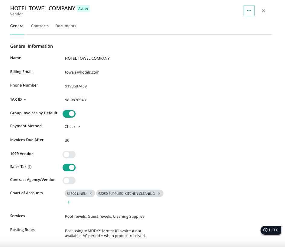285x247 pixels.
Task: Click the Chart of Accounts label
Action: click(26, 193)
